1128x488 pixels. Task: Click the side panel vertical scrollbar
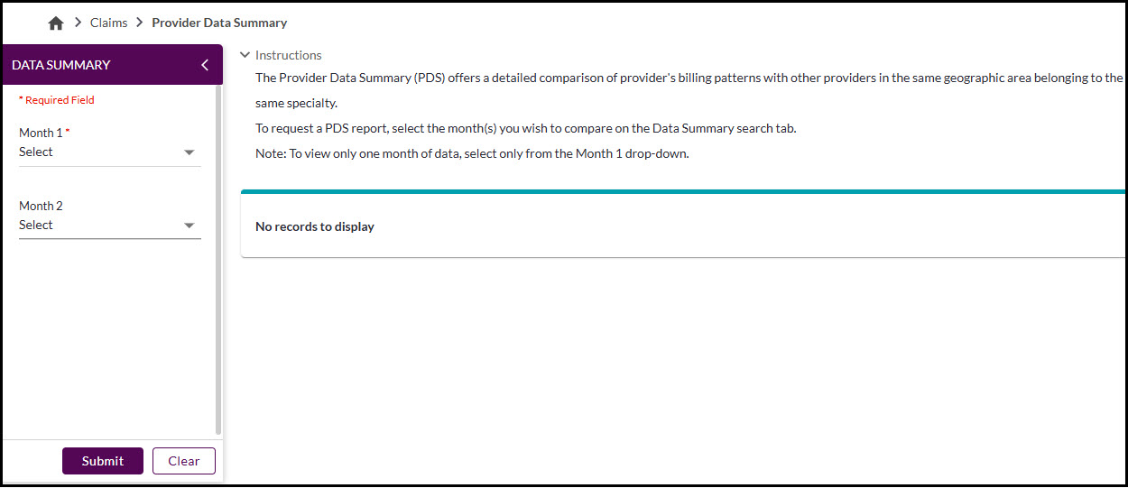point(218,262)
